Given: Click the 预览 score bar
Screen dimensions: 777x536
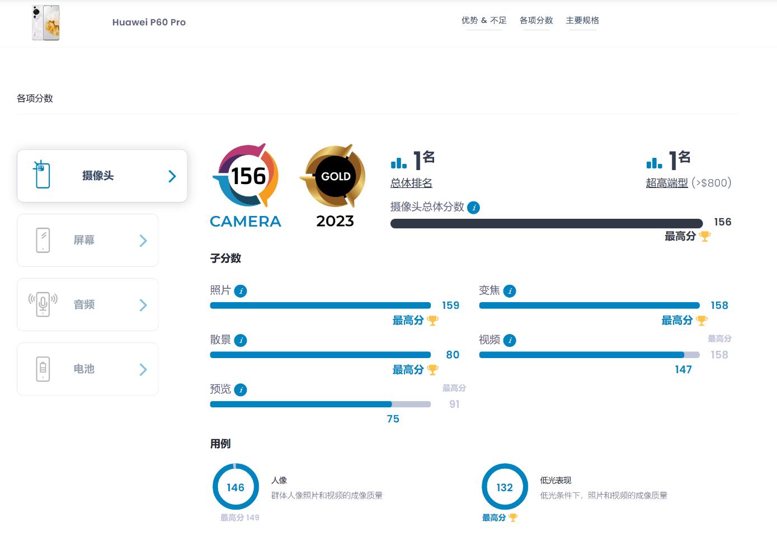Looking at the screenshot, I should click(321, 404).
